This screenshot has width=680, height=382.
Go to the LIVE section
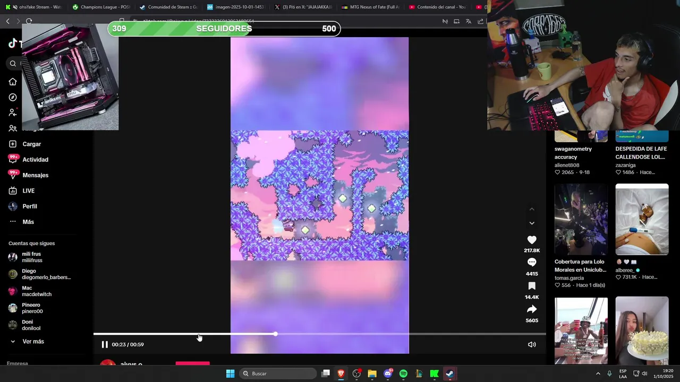22,191
